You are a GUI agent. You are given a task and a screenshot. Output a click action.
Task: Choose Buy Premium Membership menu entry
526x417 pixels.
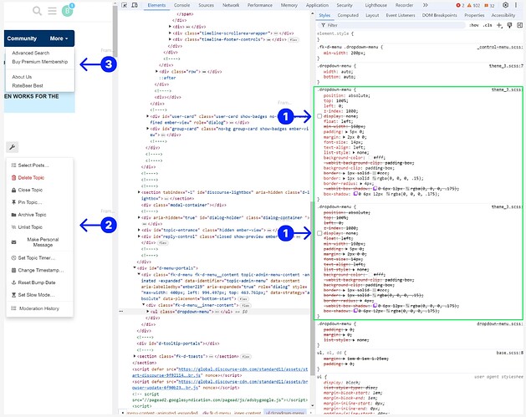click(40, 62)
